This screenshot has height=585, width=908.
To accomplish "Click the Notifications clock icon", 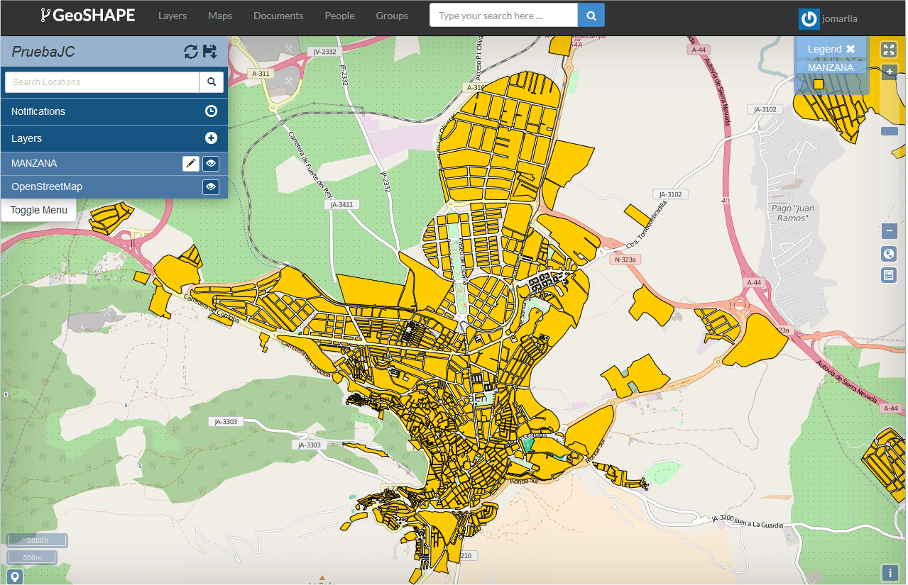I will (211, 111).
